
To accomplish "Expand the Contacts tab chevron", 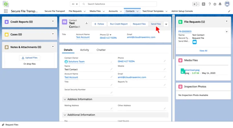I will point(138,11).
